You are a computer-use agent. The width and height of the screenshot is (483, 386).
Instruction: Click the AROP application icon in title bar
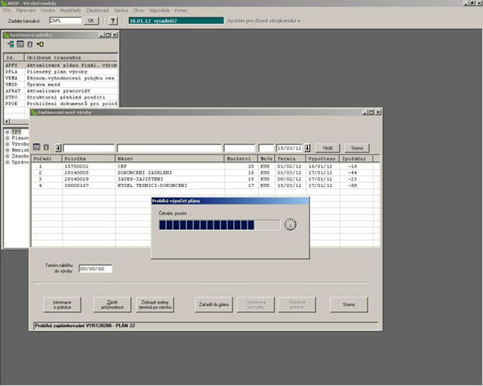(3, 3)
